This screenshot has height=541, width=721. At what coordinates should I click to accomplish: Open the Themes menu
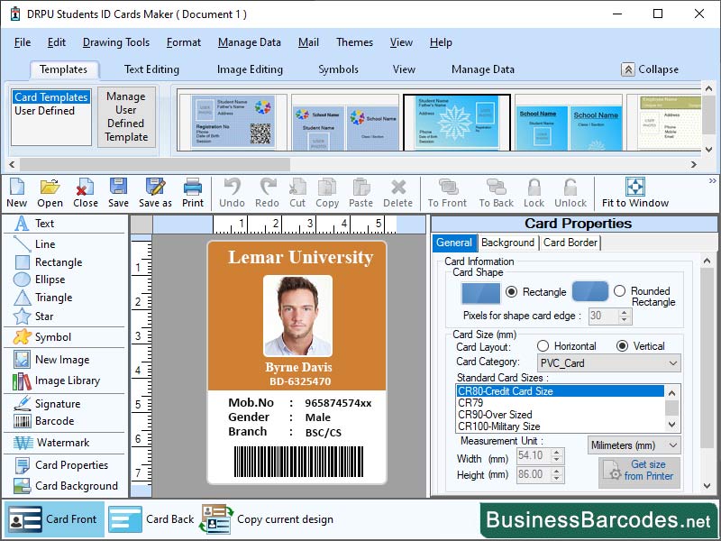(x=354, y=42)
